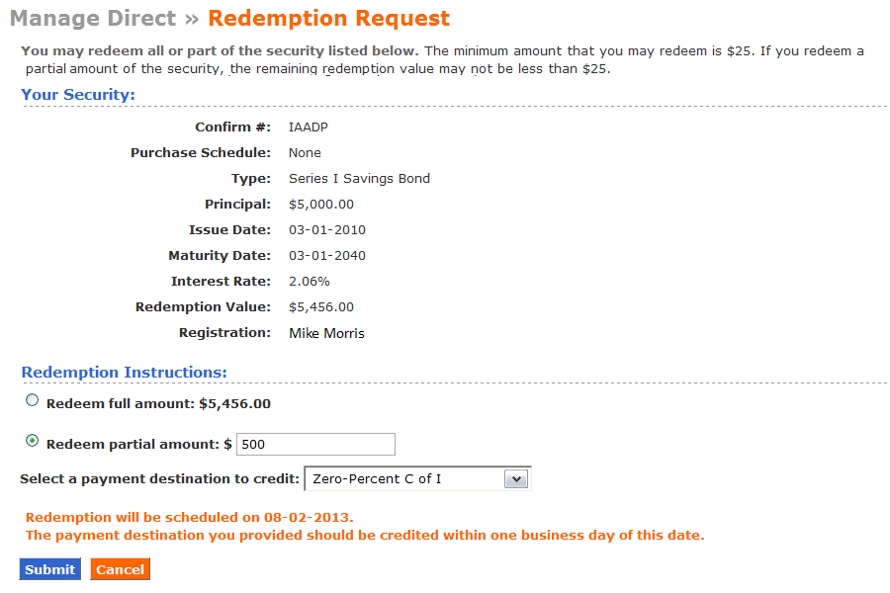The width and height of the screenshot is (890, 593).
Task: Click the 'Select a payment destination to credit' label
Action: point(159,479)
